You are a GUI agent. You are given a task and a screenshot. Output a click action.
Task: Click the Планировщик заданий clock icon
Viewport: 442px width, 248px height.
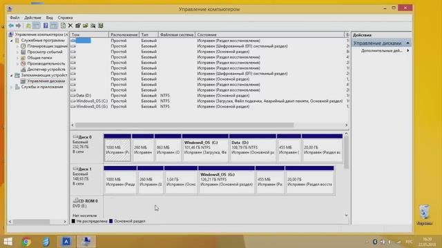(x=23, y=46)
